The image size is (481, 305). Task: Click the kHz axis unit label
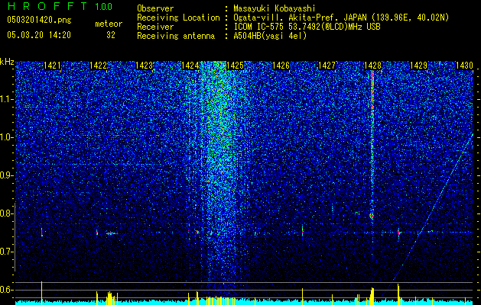coord(7,62)
